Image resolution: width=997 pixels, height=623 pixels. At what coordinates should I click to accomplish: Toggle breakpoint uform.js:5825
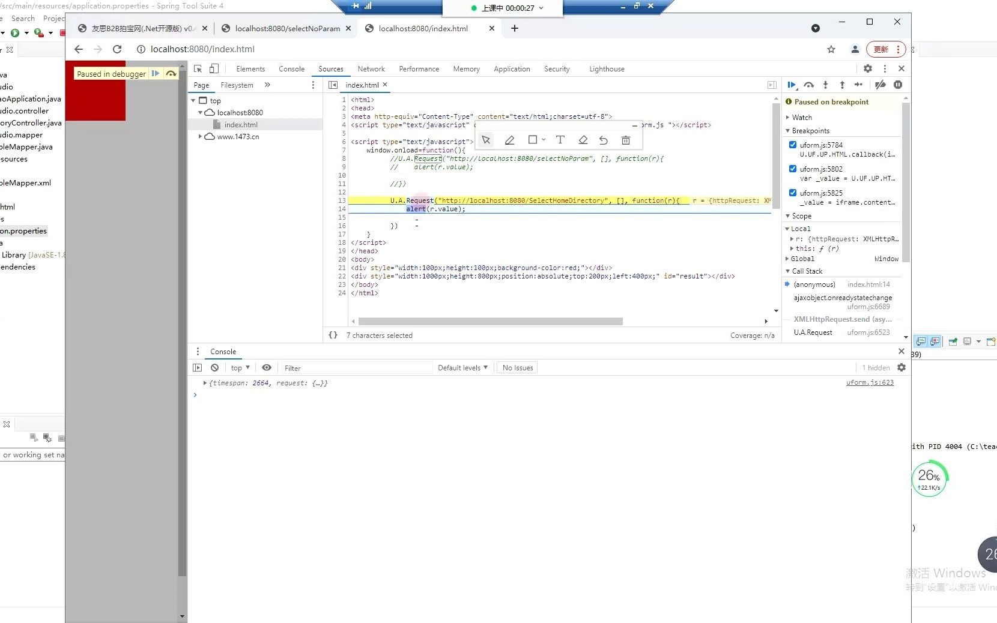pos(793,193)
